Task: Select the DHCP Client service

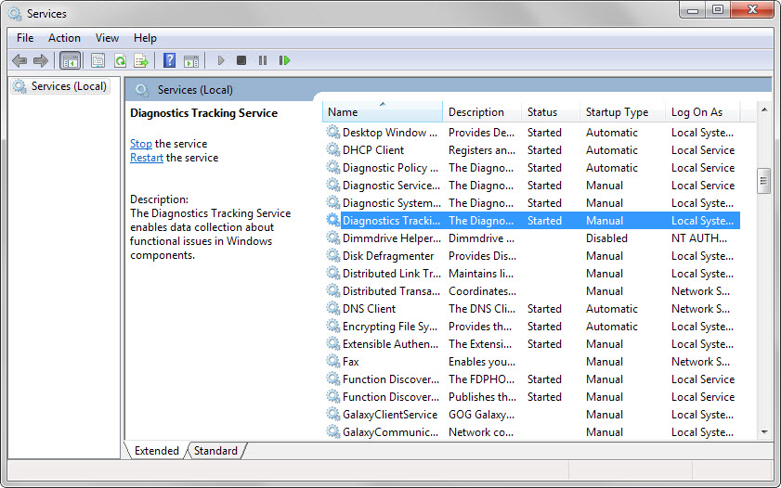Action: pos(532,149)
